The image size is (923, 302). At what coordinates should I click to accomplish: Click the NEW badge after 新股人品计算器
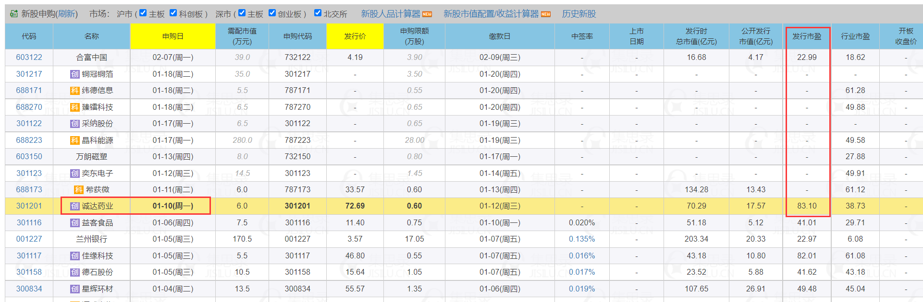427,14
